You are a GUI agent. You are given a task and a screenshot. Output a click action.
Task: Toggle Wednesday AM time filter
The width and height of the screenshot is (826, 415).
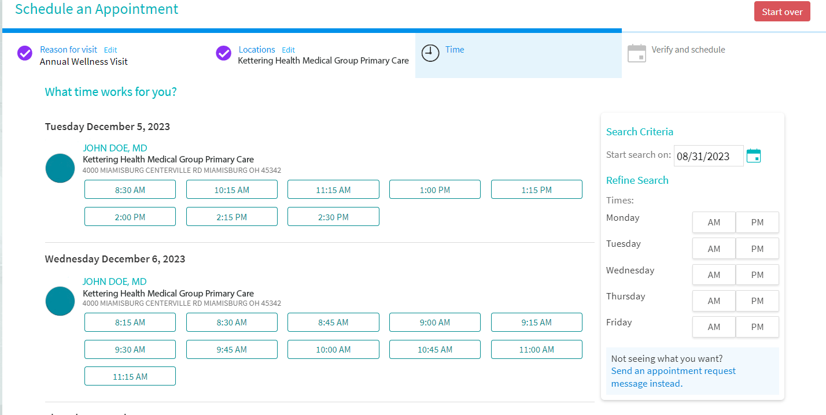click(x=714, y=275)
